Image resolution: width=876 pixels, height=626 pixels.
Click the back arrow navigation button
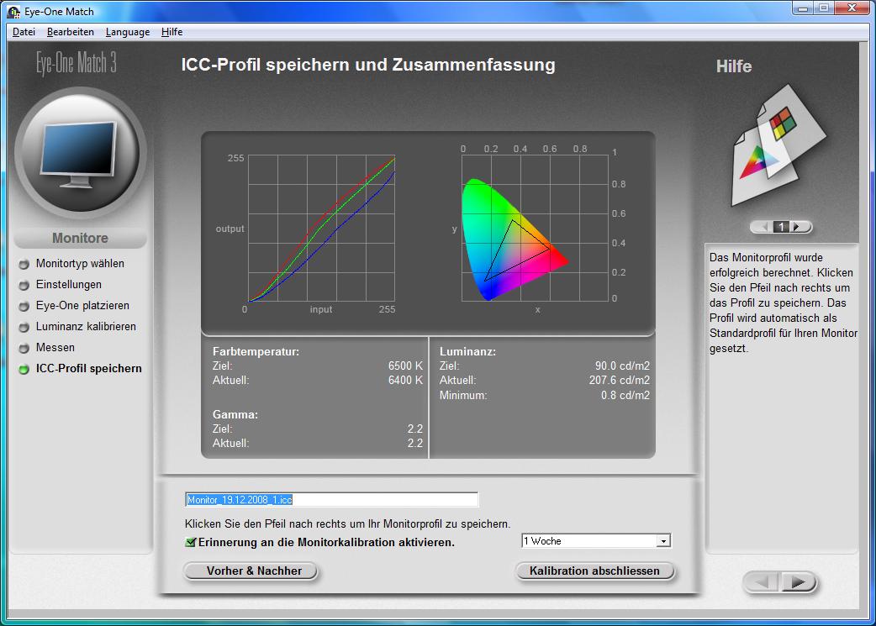coord(761,582)
